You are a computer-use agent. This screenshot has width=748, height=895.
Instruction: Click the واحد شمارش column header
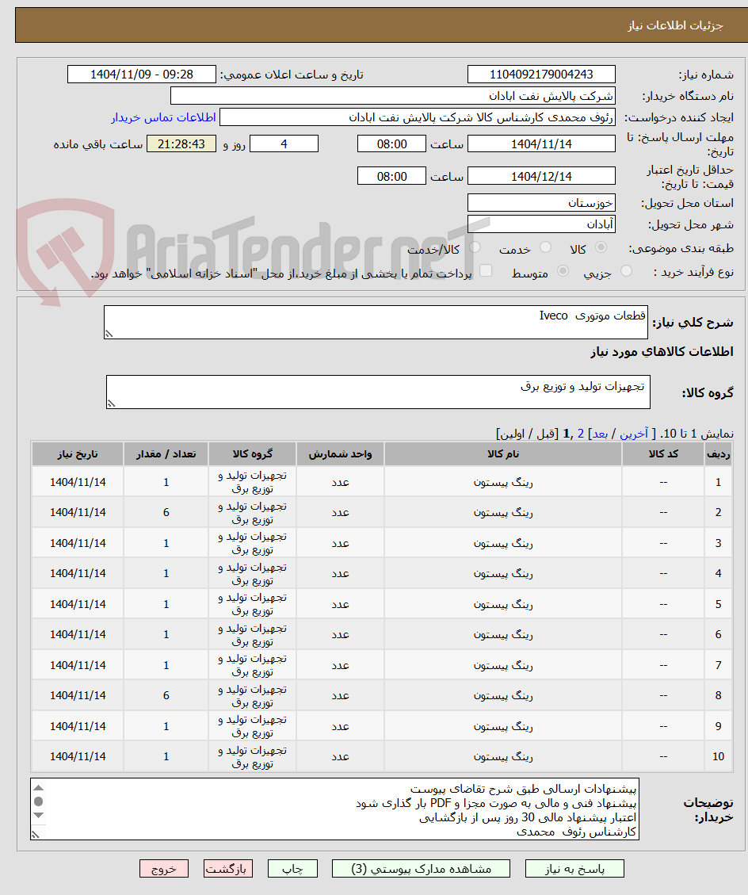click(340, 453)
